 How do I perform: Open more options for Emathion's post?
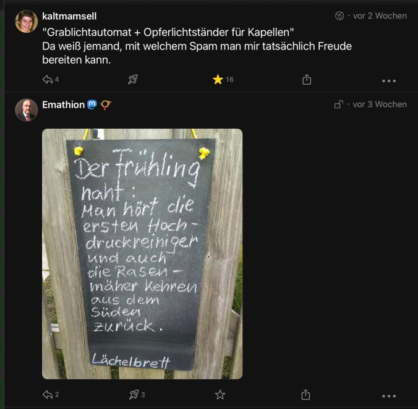tap(388, 395)
